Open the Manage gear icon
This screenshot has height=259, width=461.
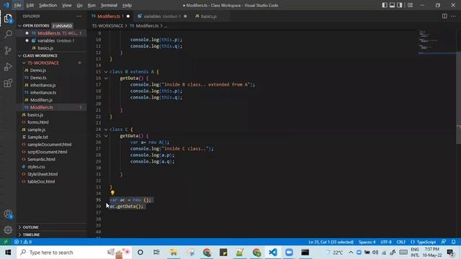(8, 230)
